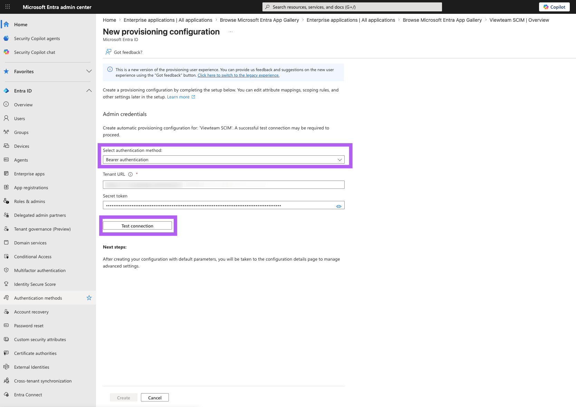The height and width of the screenshot is (407, 576).
Task: Click the Microsoft Entra admin center title
Action: (x=57, y=7)
